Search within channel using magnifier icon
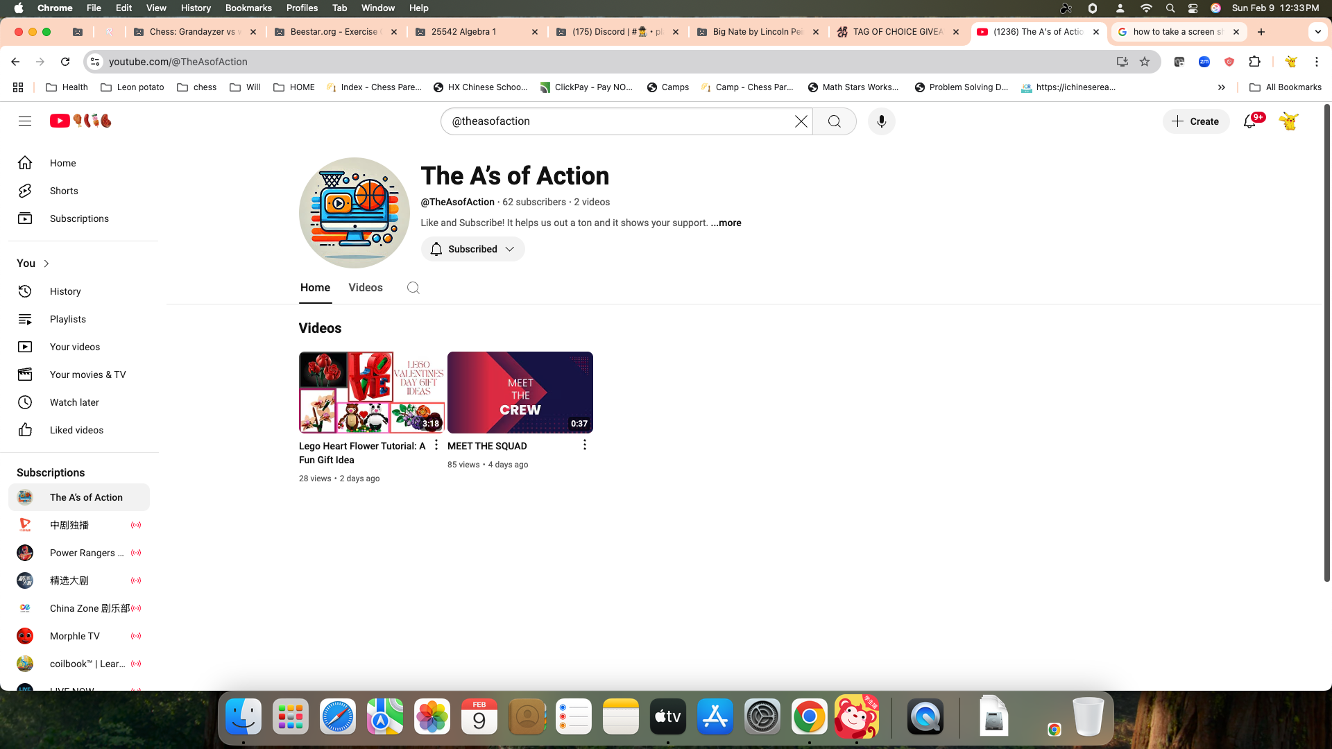 click(x=413, y=288)
